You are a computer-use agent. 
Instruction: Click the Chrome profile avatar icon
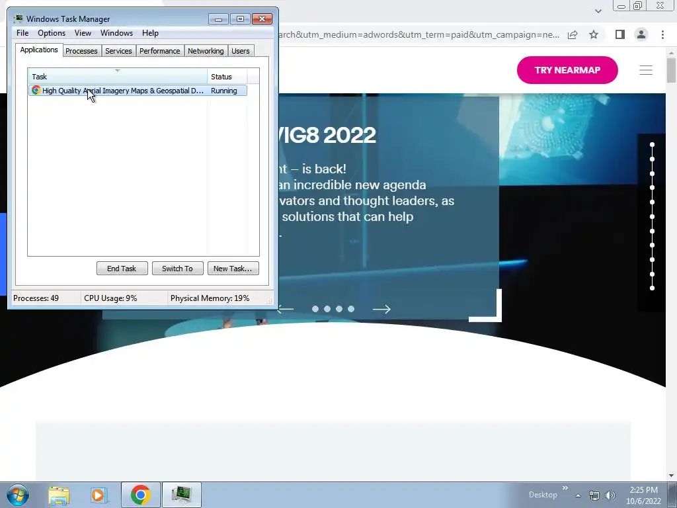point(641,34)
